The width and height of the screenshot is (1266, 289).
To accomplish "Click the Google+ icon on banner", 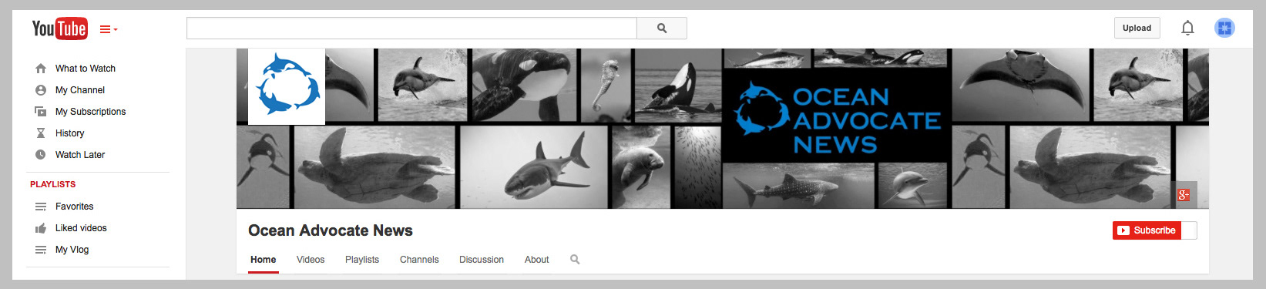I will point(1184,195).
